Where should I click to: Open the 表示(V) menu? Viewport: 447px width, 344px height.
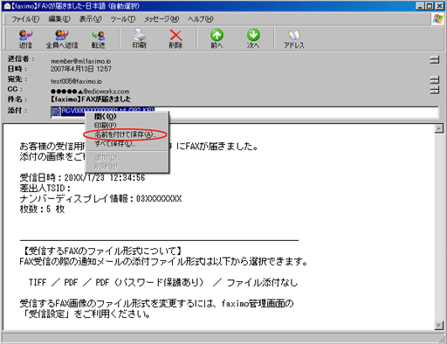coord(91,19)
